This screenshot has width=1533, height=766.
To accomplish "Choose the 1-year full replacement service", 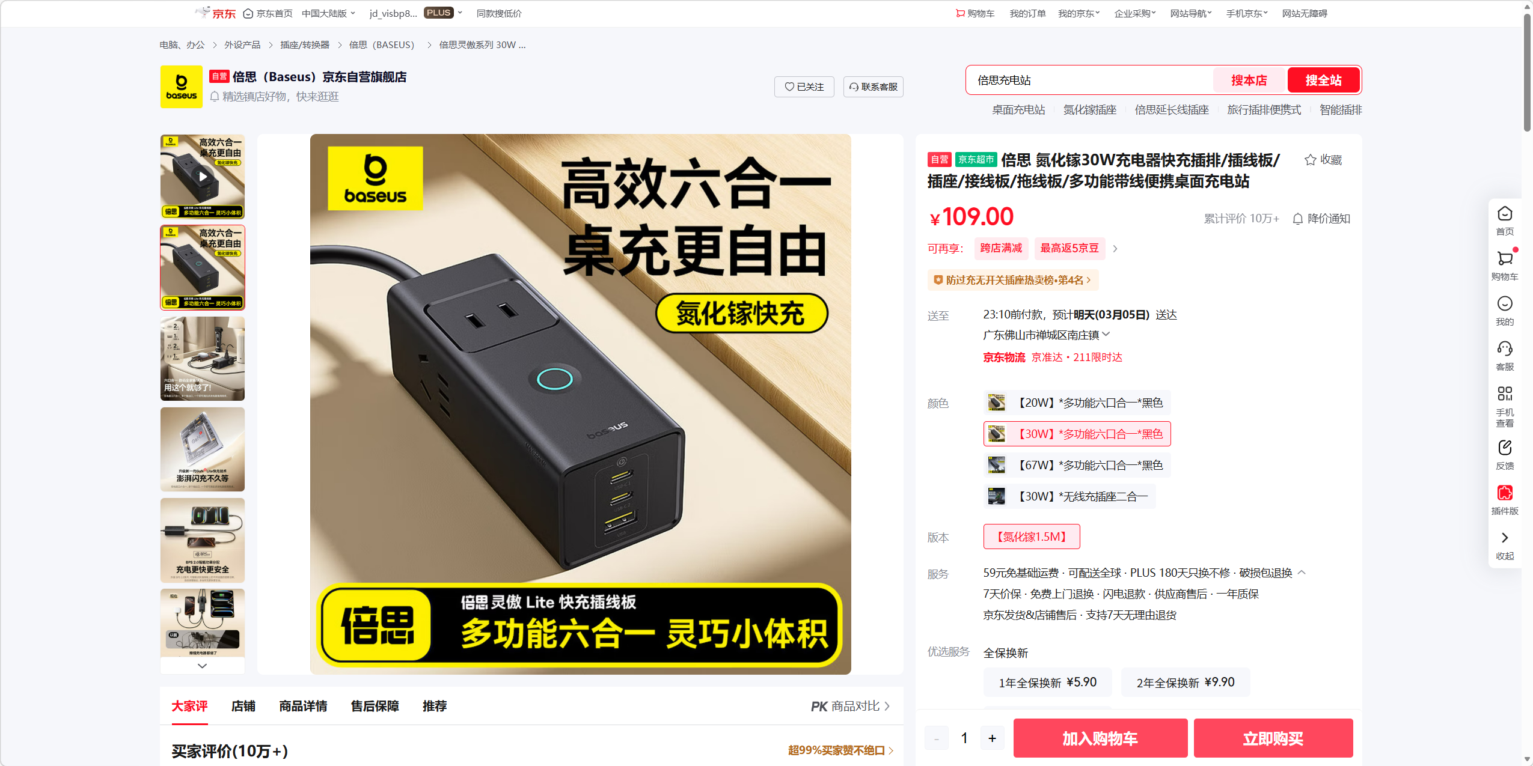I will pyautogui.click(x=1047, y=682).
